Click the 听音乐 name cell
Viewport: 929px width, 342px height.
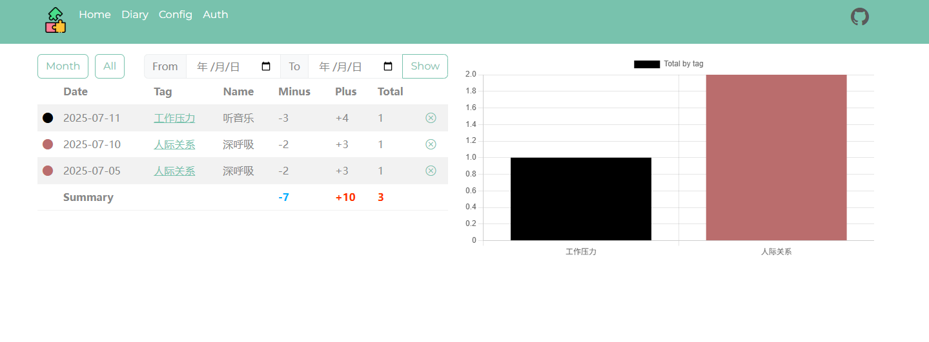[238, 119]
